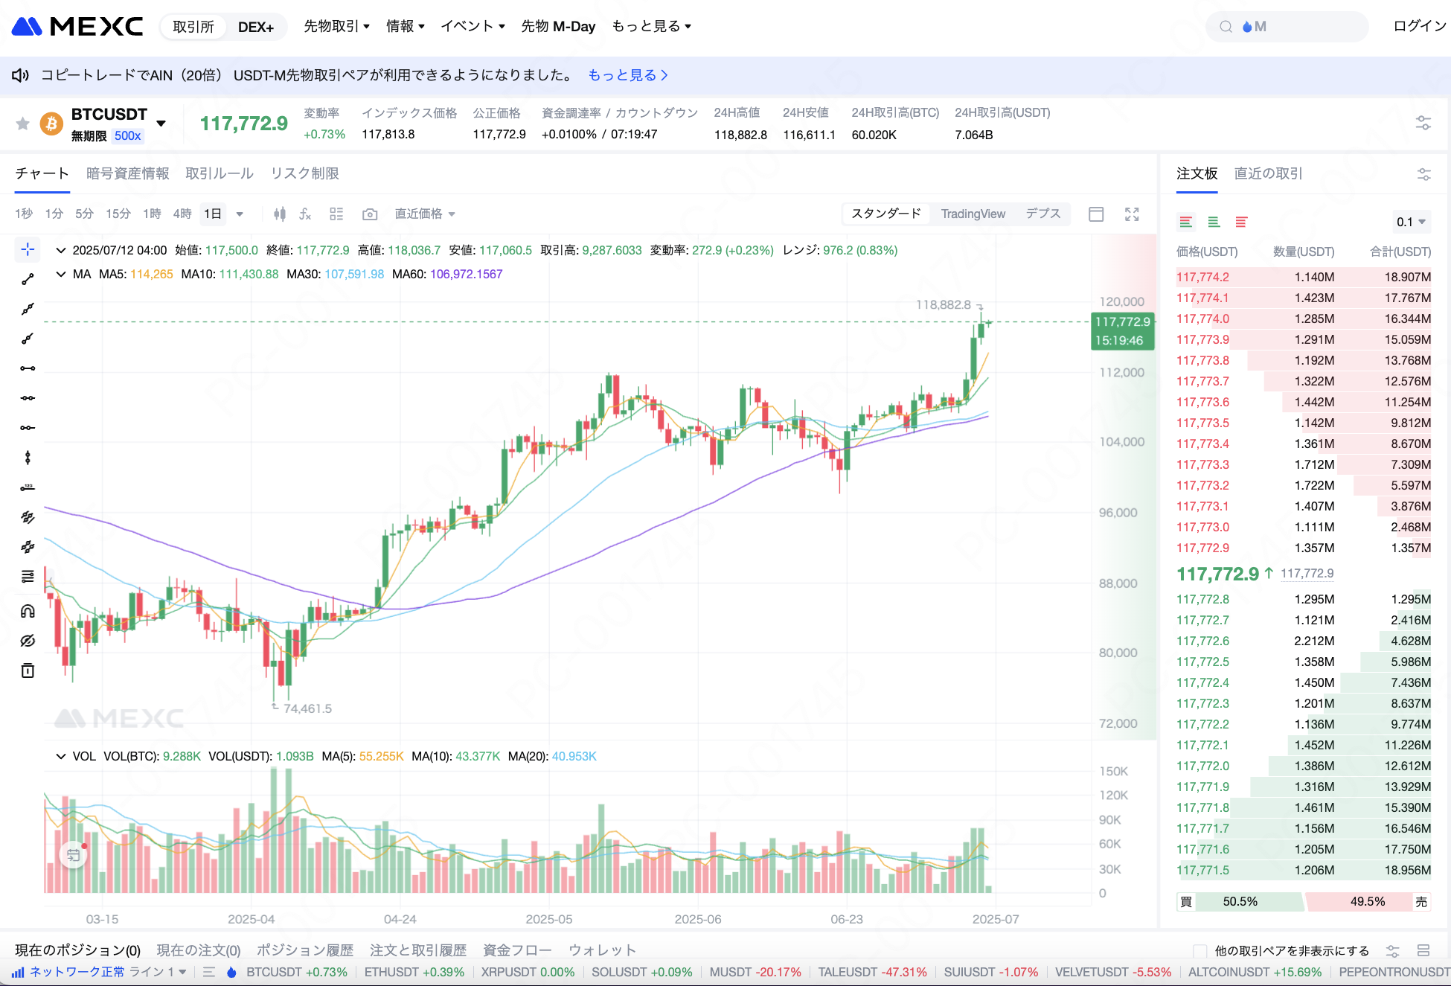Switch chart mode to TradingView
Viewport: 1451px width, 986px height.
[973, 214]
